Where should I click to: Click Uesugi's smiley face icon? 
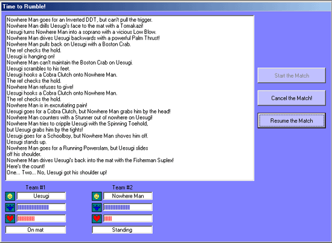point(10,196)
